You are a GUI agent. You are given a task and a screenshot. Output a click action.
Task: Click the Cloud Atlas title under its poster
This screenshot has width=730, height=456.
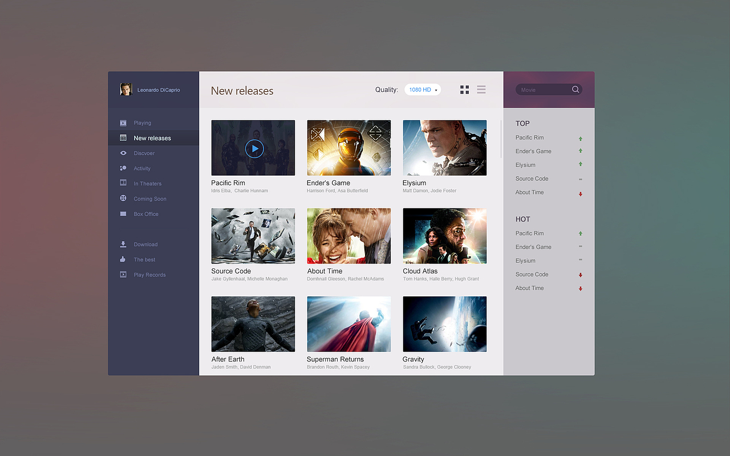pos(420,271)
